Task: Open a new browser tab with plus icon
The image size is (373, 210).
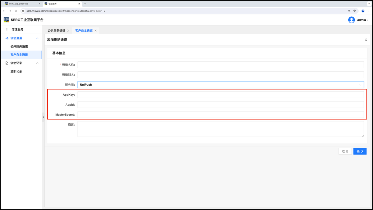Action: click(x=85, y=4)
